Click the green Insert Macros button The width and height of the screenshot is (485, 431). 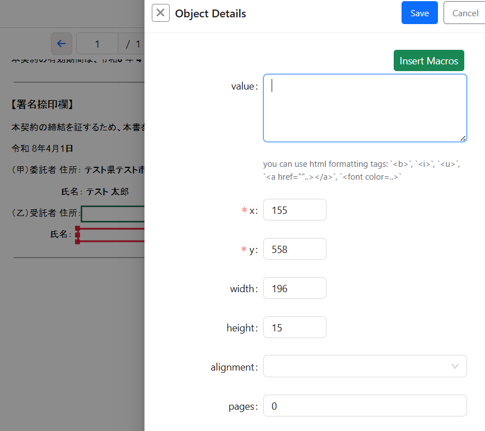pyautogui.click(x=428, y=60)
